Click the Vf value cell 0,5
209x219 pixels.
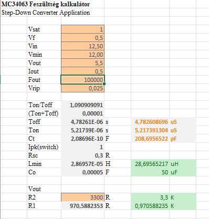[x=82, y=38]
